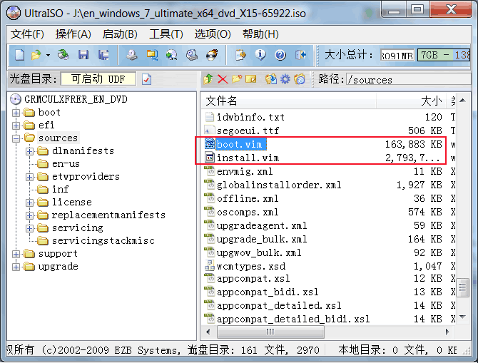Click the Extract files icon
Image resolution: width=478 pixels, height=363 pixels.
[270, 79]
